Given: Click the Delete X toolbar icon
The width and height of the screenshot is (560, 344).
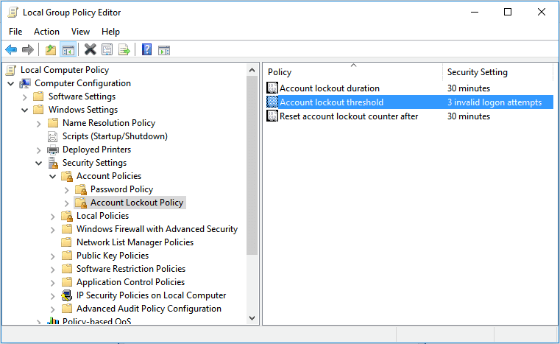Looking at the screenshot, I should tap(91, 49).
